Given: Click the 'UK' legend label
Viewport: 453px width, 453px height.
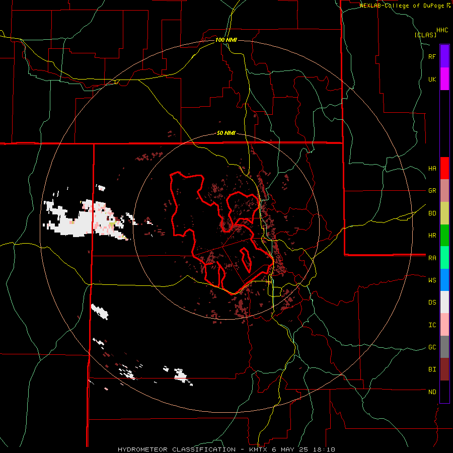Looking at the screenshot, I should click(x=432, y=79).
